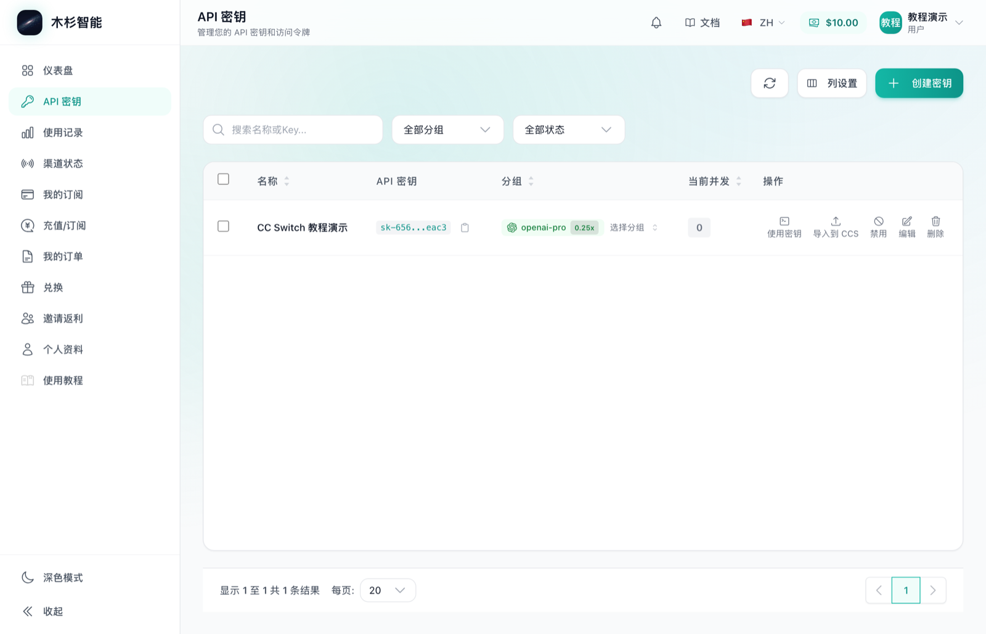Click the refresh icon button
Image resolution: width=986 pixels, height=634 pixels.
tap(770, 83)
